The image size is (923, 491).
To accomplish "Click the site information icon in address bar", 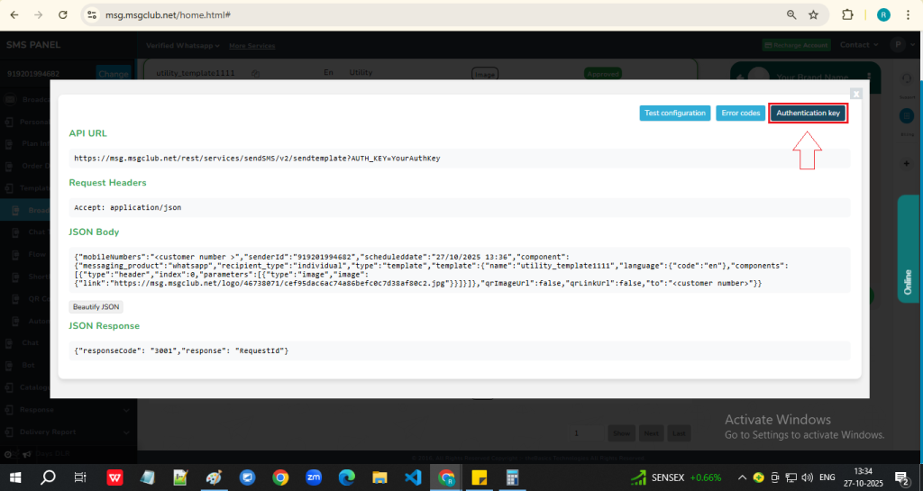I will pyautogui.click(x=92, y=15).
